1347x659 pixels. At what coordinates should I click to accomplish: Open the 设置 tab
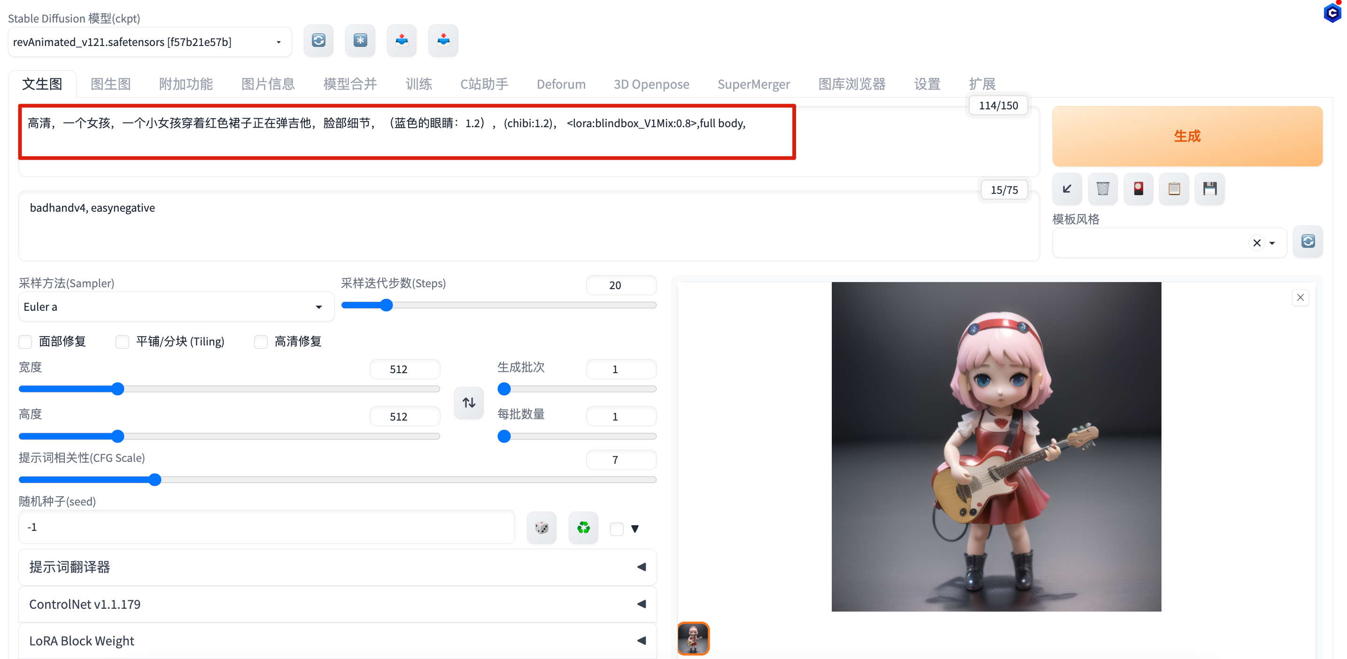pyautogui.click(x=928, y=84)
